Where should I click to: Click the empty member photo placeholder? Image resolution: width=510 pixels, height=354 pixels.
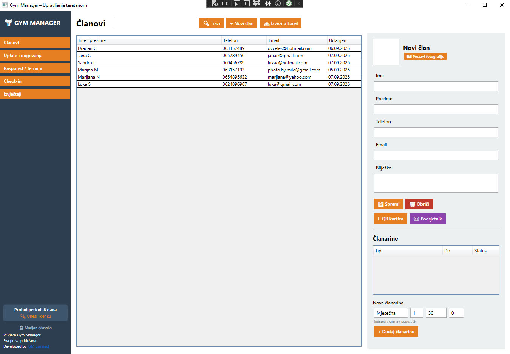(386, 52)
